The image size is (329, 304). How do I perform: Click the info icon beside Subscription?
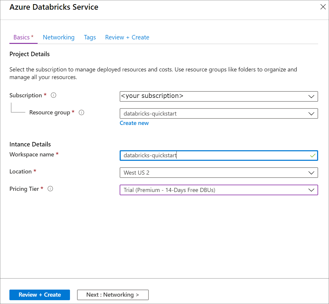(53, 95)
